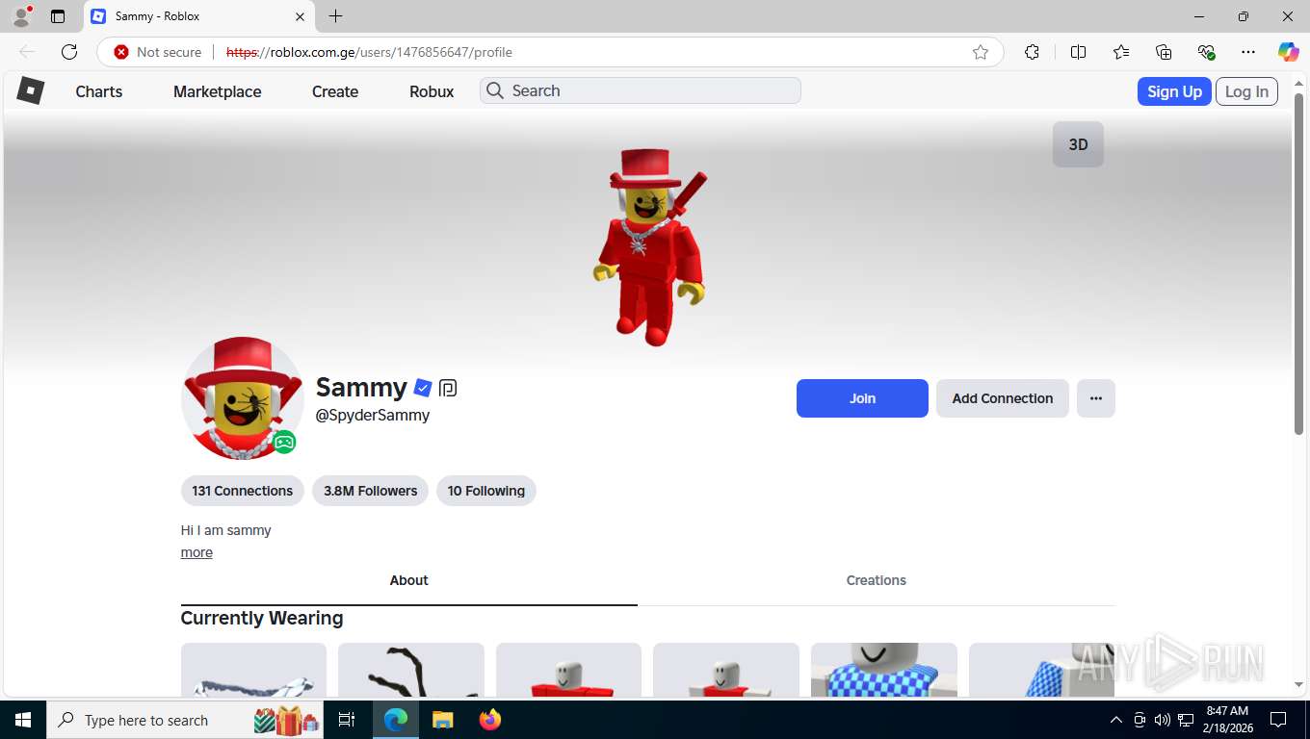Open the 131 Connections list

click(x=243, y=491)
